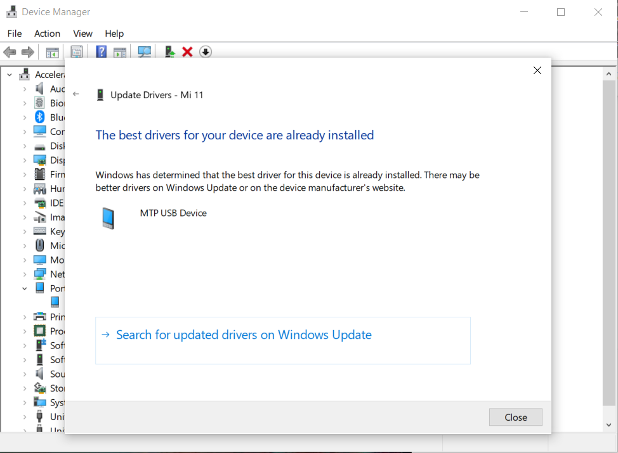The height and width of the screenshot is (453, 618).
Task: Select the Disk drives category icon
Action: point(40,147)
